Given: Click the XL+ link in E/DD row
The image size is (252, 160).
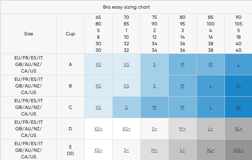Looking at the screenshot, I should (x=211, y=150).
